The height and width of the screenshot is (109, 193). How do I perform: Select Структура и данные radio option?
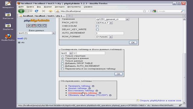pos(63,58)
